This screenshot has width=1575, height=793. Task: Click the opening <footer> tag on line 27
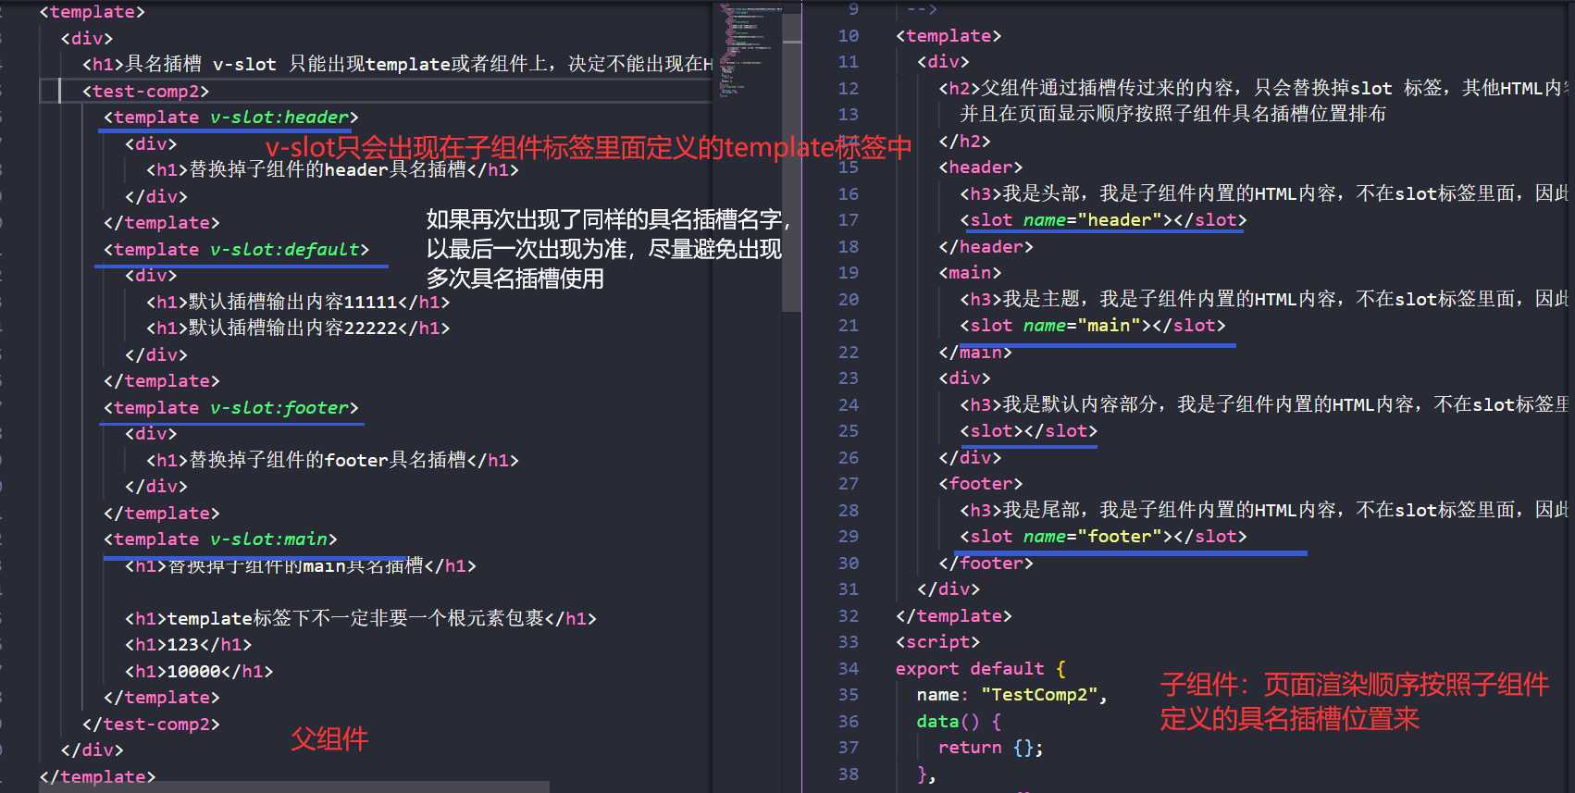[x=980, y=484]
